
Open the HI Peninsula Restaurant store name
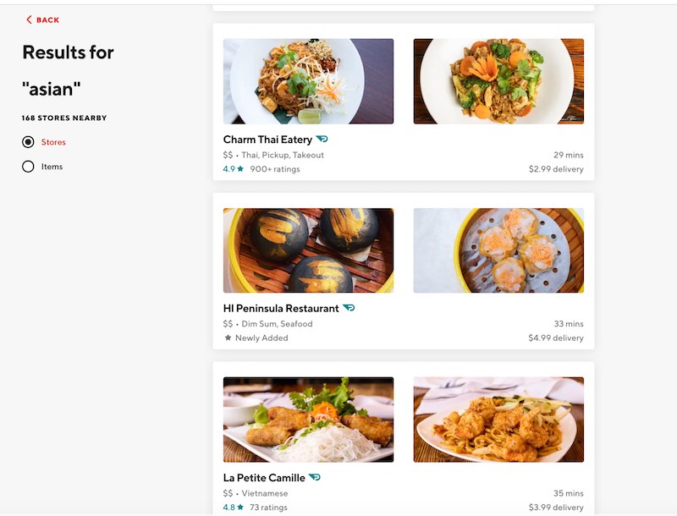tap(281, 309)
